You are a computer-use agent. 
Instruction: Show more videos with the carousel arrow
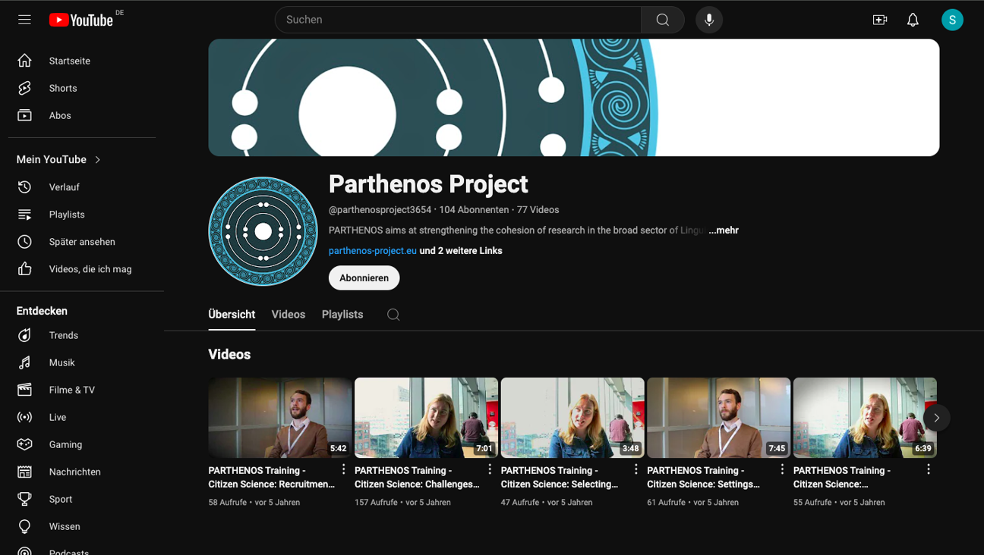936,418
